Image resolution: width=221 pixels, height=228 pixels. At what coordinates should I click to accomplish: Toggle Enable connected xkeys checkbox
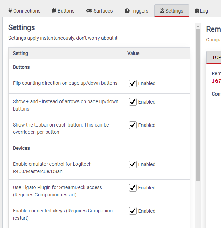(133, 211)
